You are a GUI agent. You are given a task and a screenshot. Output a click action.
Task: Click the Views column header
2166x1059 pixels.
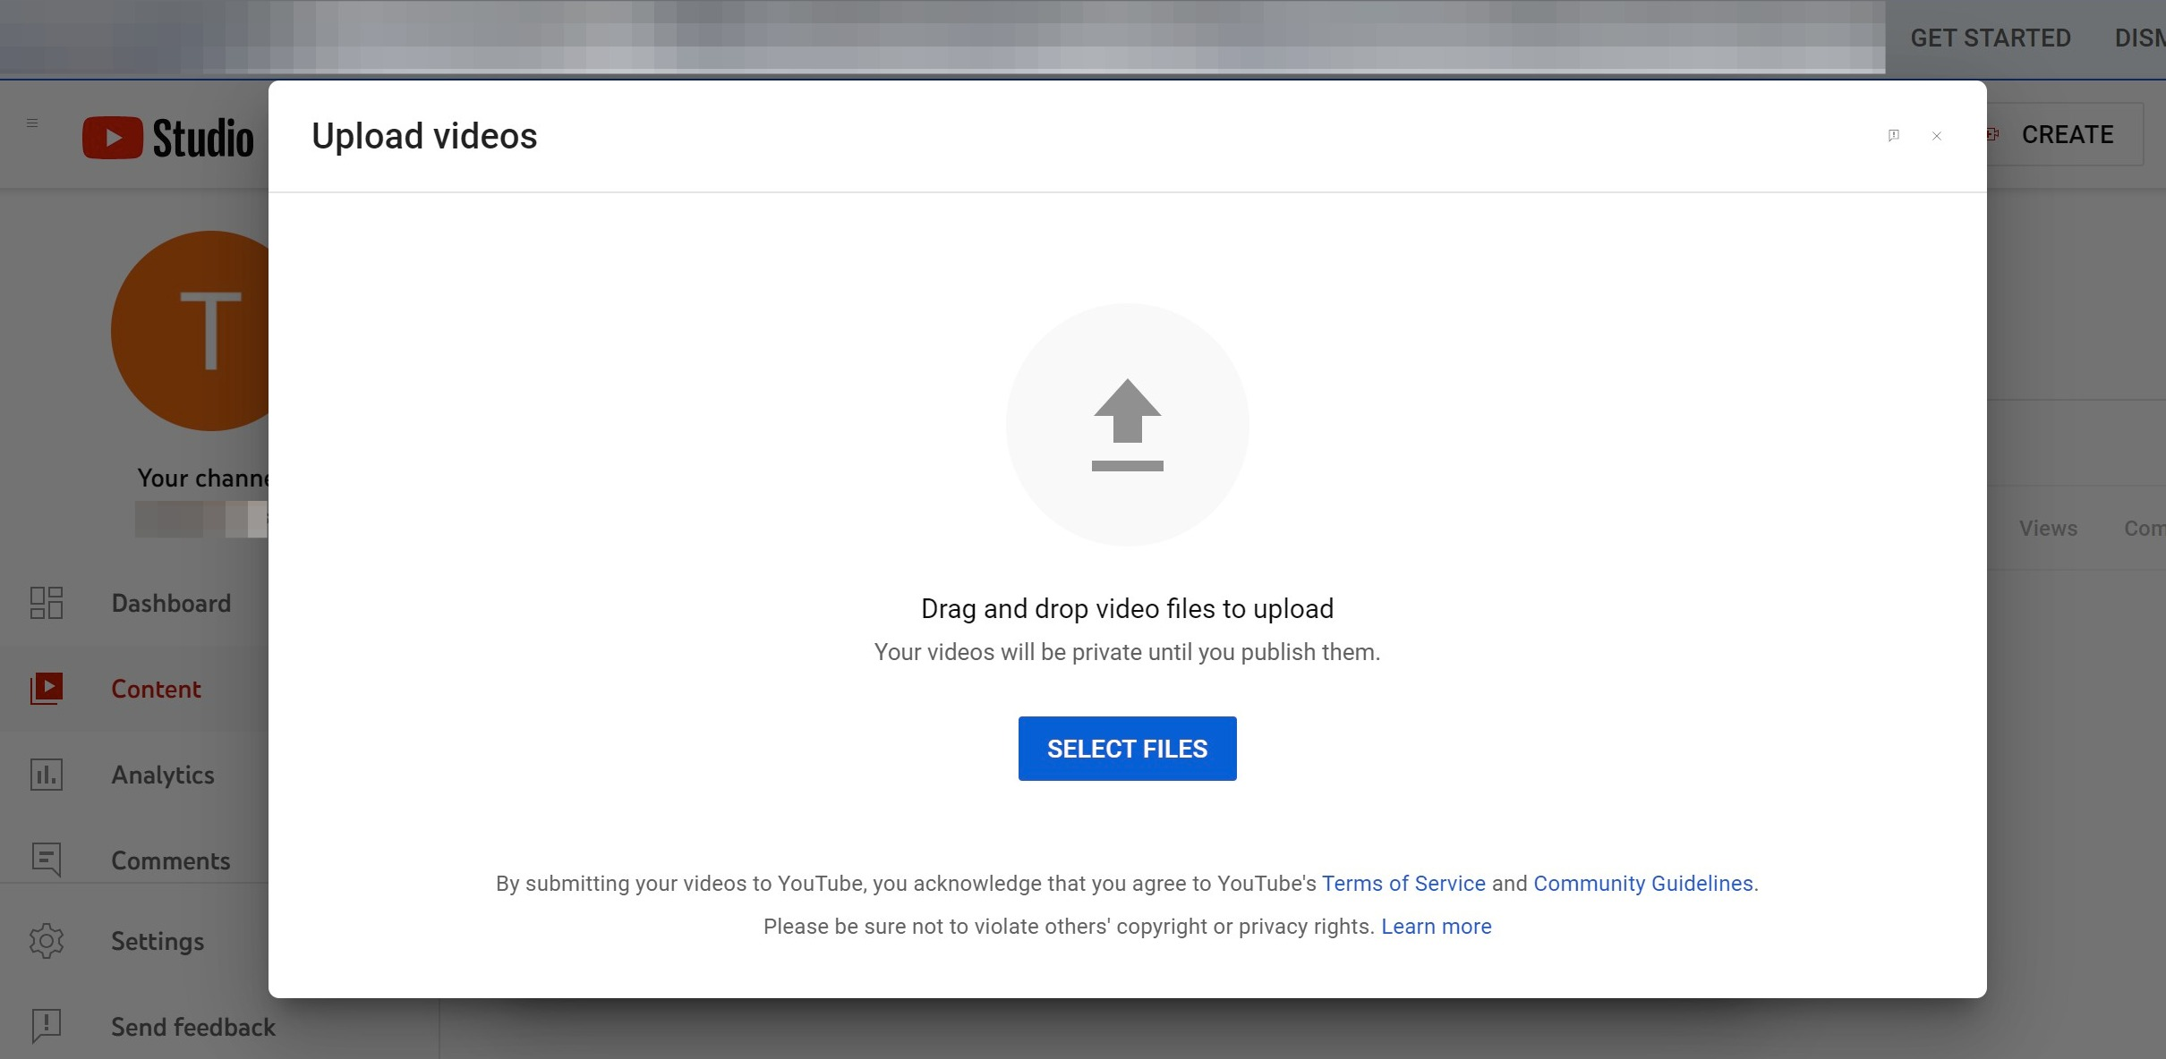2048,529
